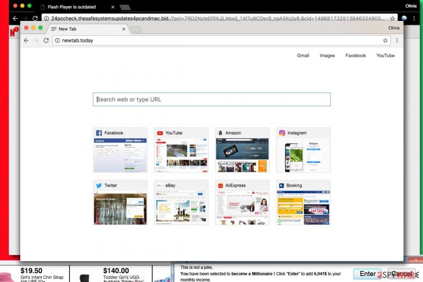Open the Images link
Image resolution: width=423 pixels, height=282 pixels.
327,55
